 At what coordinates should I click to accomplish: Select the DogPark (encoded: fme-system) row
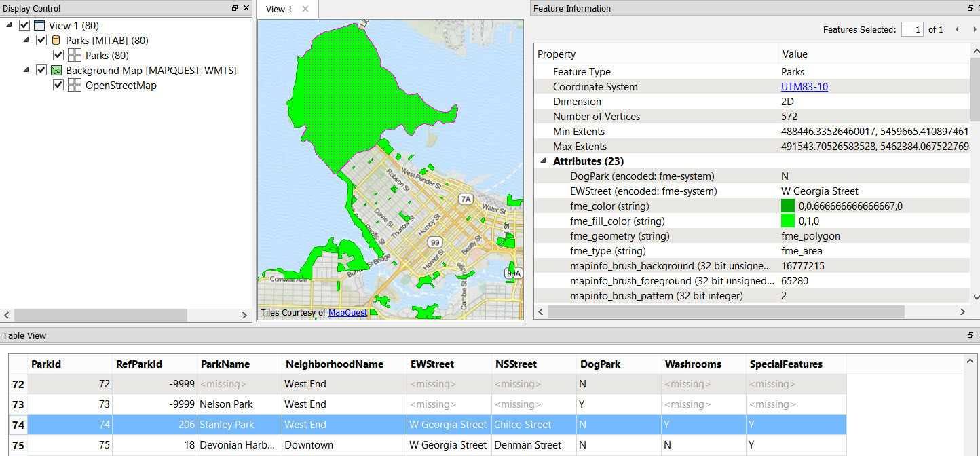point(753,176)
